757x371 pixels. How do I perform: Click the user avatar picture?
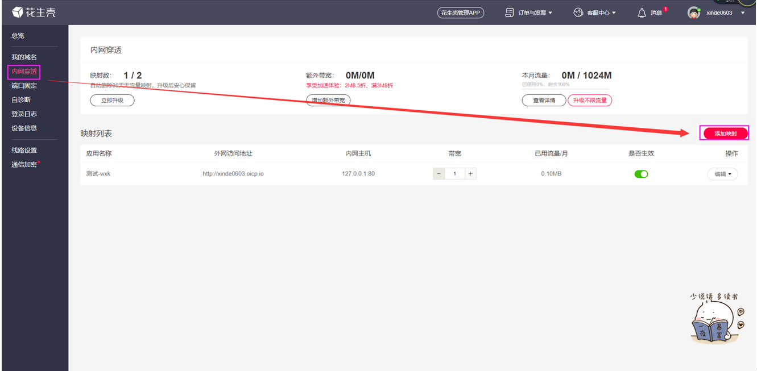[x=693, y=12]
